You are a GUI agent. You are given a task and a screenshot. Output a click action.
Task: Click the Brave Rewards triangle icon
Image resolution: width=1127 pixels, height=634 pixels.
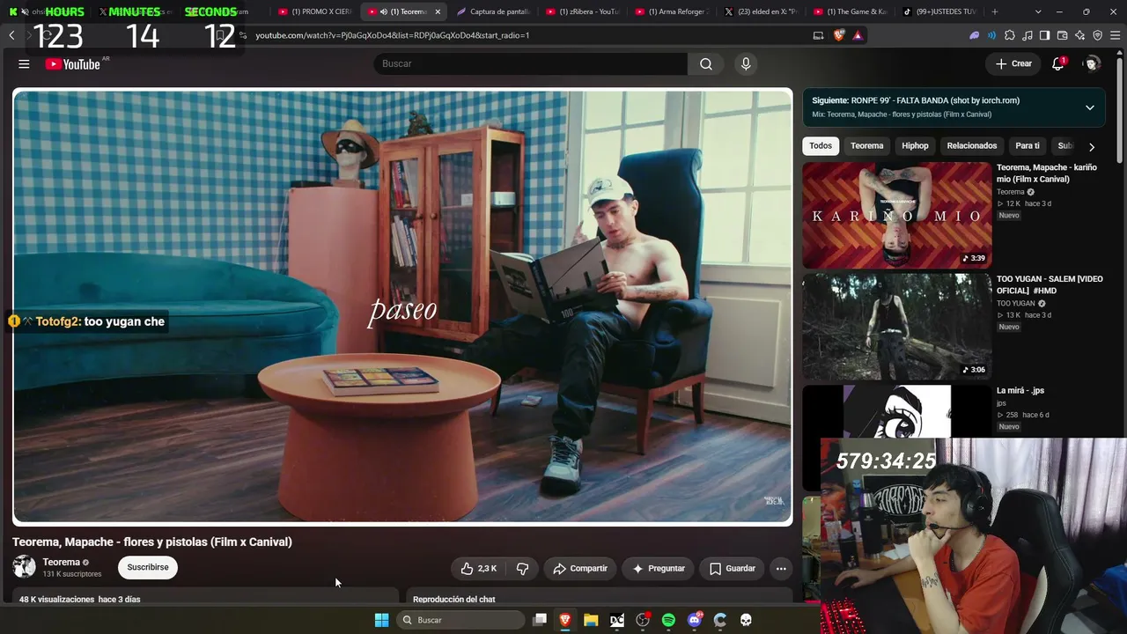[858, 35]
